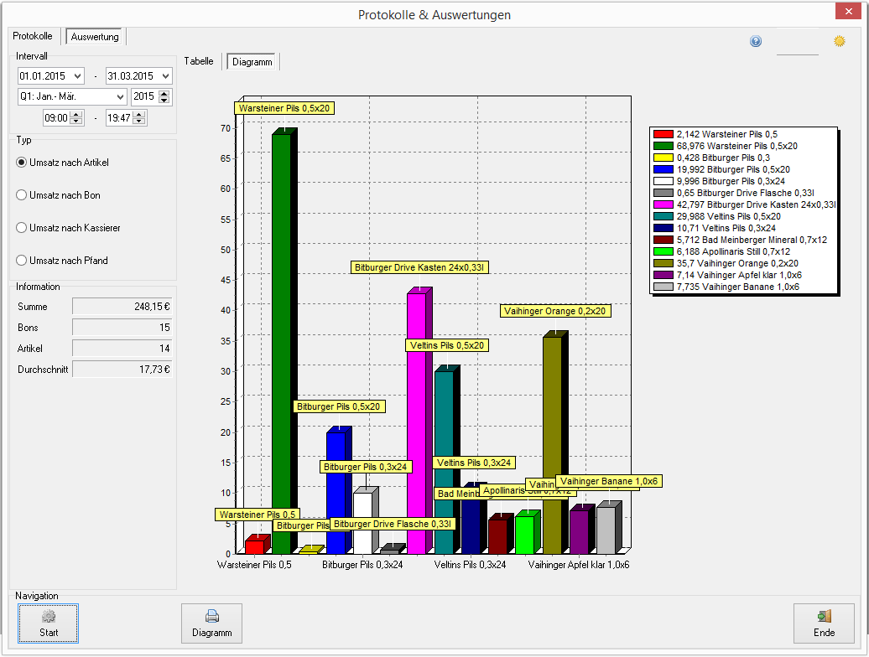Open the end date 31.03.2015 dropdown
Screen dimensions: 869x657
165,76
